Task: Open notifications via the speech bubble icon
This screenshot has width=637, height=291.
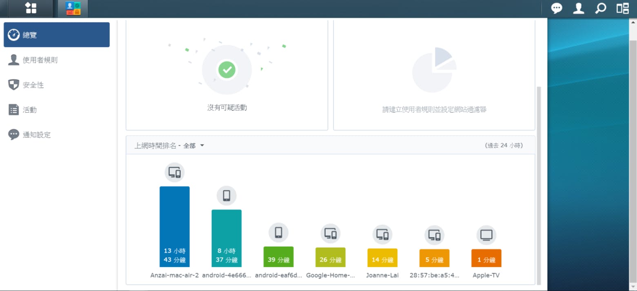Action: click(x=556, y=8)
